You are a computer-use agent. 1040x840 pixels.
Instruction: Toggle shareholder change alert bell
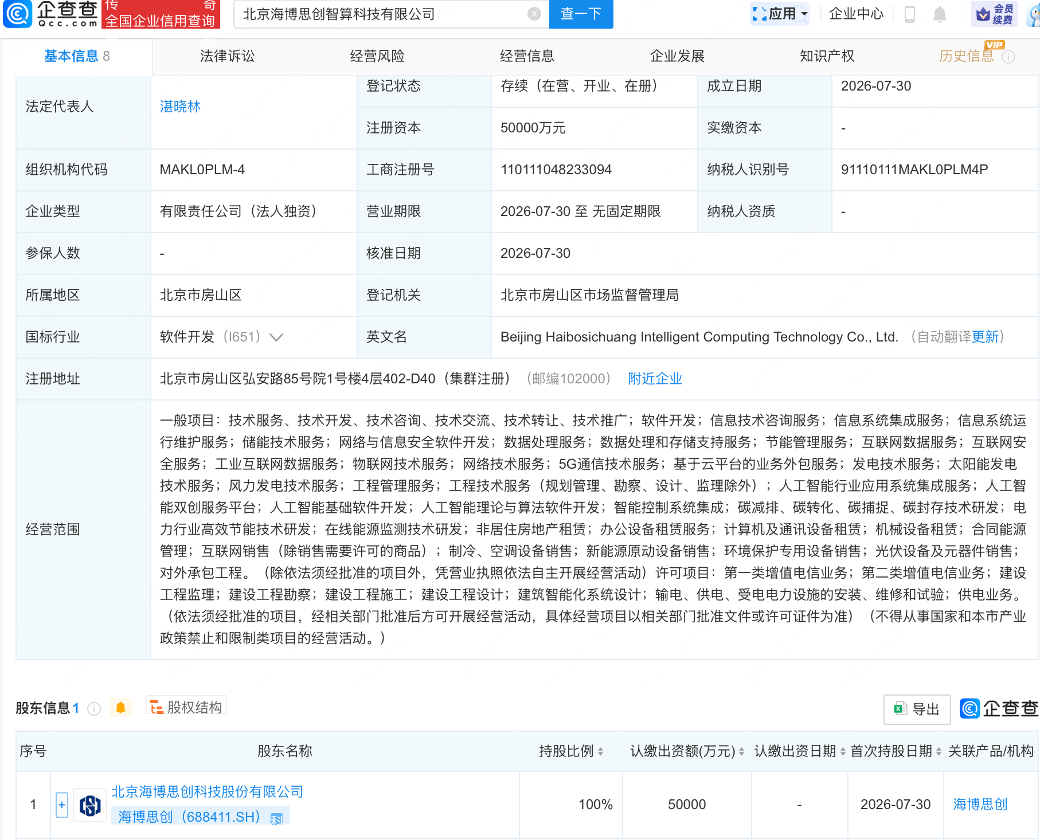[120, 708]
